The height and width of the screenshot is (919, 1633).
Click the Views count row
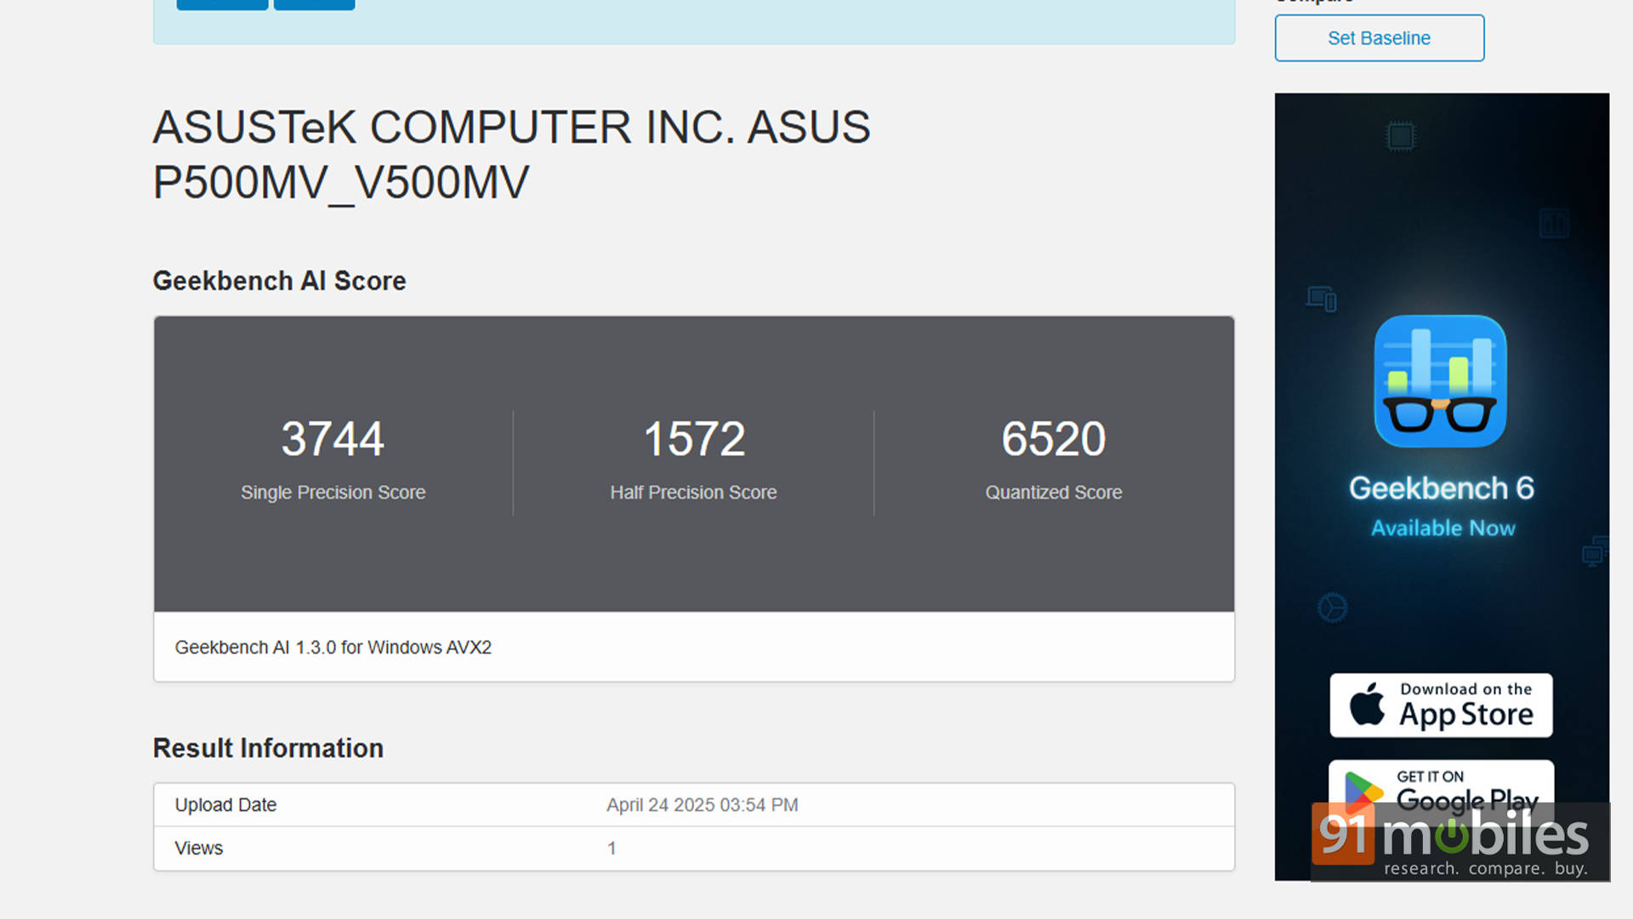click(x=694, y=848)
